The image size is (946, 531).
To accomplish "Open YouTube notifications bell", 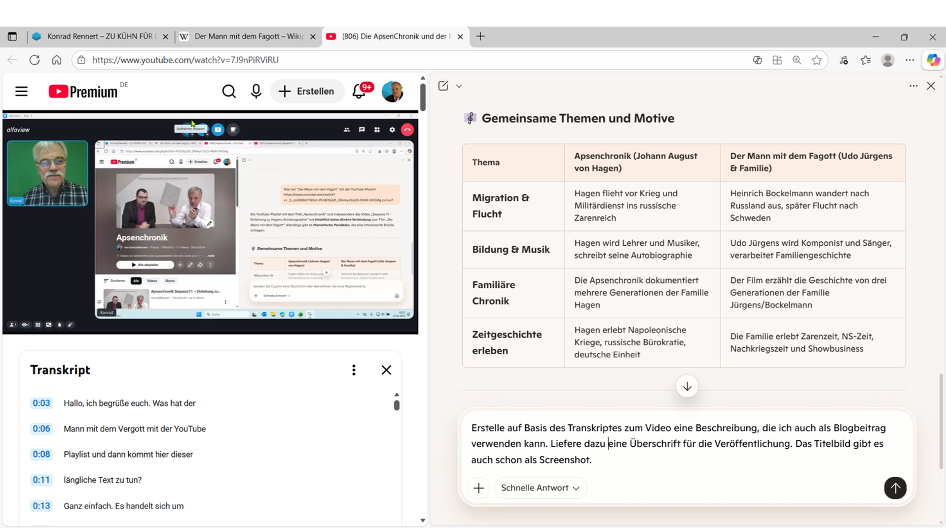I will (x=359, y=92).
